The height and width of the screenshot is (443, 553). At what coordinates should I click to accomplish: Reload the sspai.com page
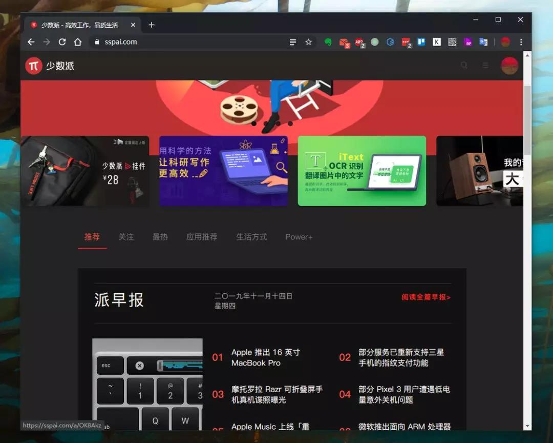coord(62,42)
